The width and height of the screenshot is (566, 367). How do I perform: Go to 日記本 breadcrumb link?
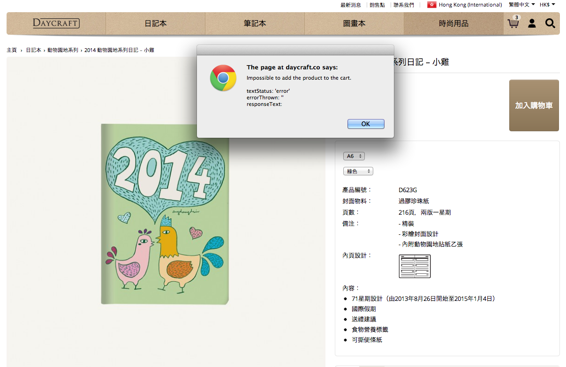33,50
